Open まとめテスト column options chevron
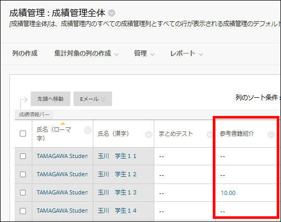Screen dimensions: 281x222 tap(210, 135)
